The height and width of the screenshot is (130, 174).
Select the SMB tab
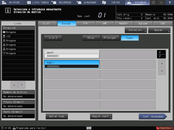[x=105, y=23]
